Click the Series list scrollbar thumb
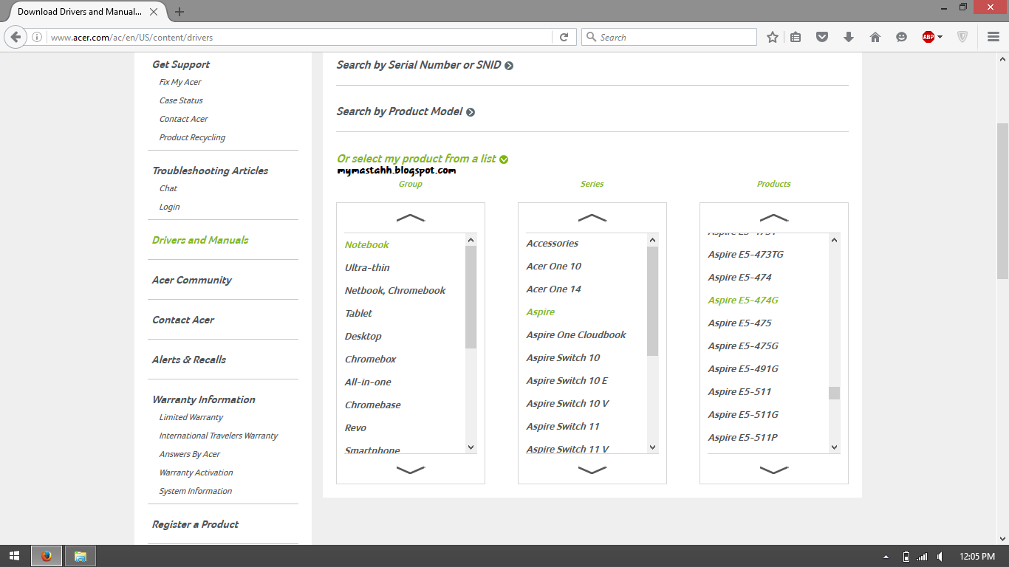 [x=653, y=300]
